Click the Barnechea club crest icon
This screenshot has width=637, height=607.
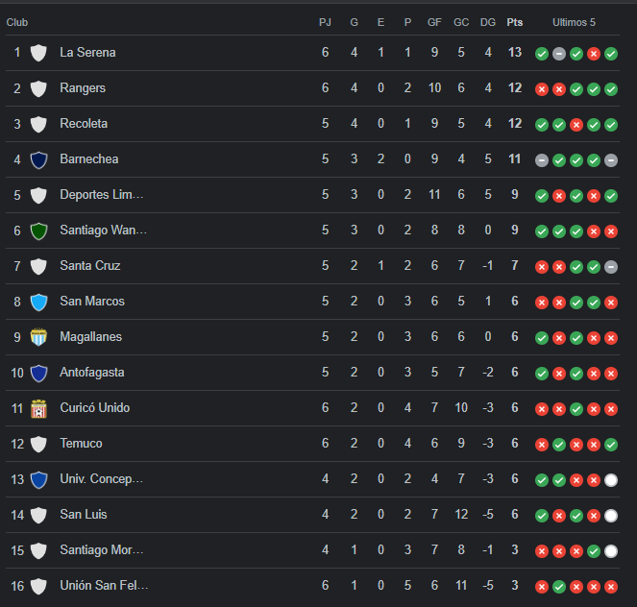38,160
